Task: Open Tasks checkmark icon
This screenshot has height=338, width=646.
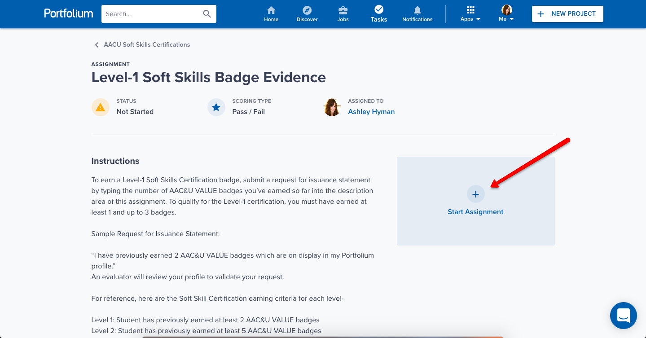Action: (379, 9)
